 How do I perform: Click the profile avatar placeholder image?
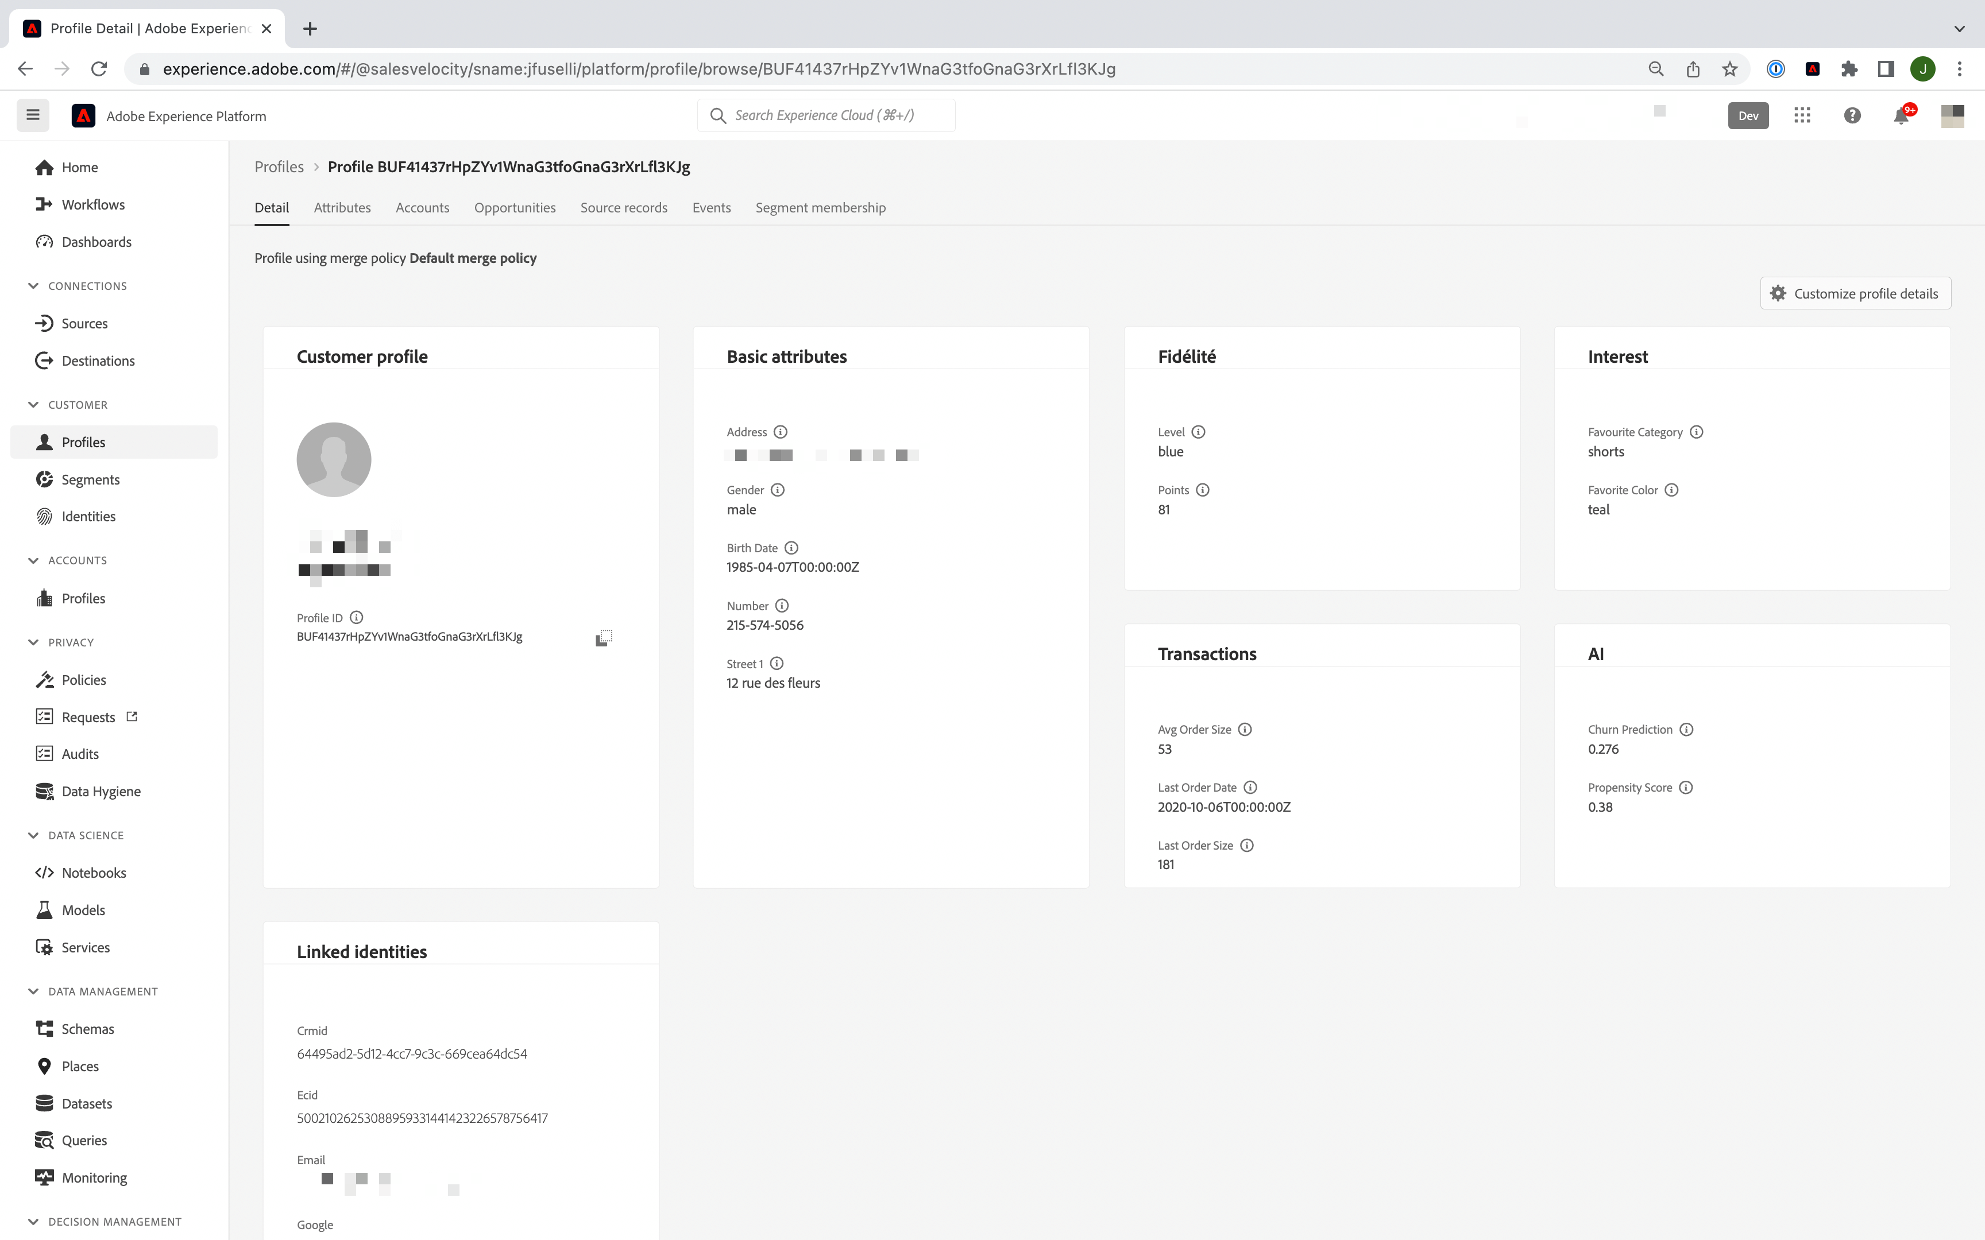334,459
